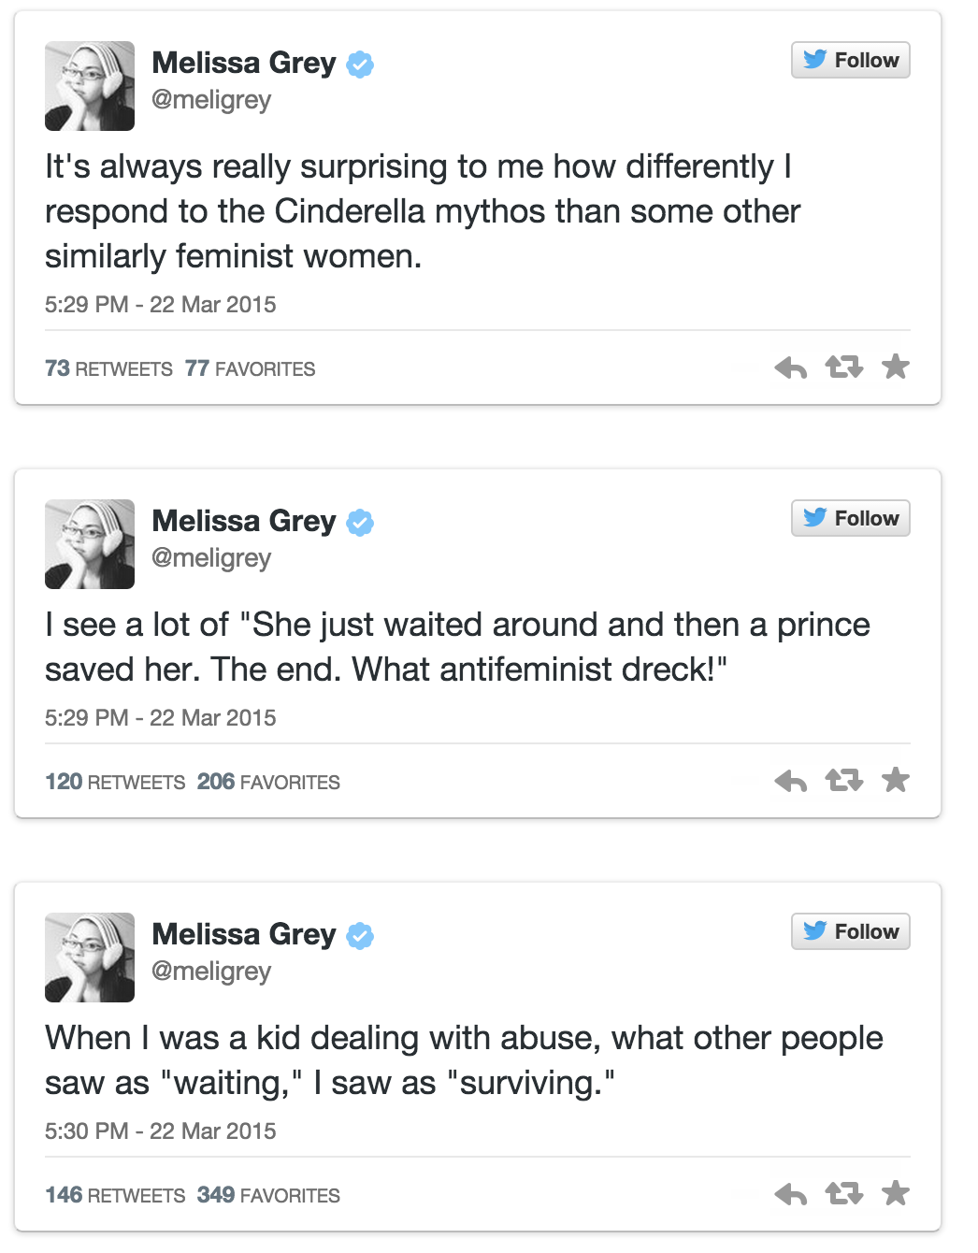
Task: Retweet the antifeminist dreck tweet
Action: pos(843,781)
